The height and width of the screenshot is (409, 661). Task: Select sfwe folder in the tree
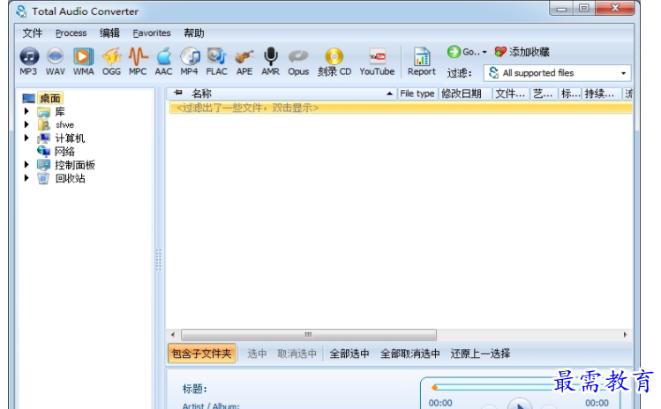tap(64, 124)
